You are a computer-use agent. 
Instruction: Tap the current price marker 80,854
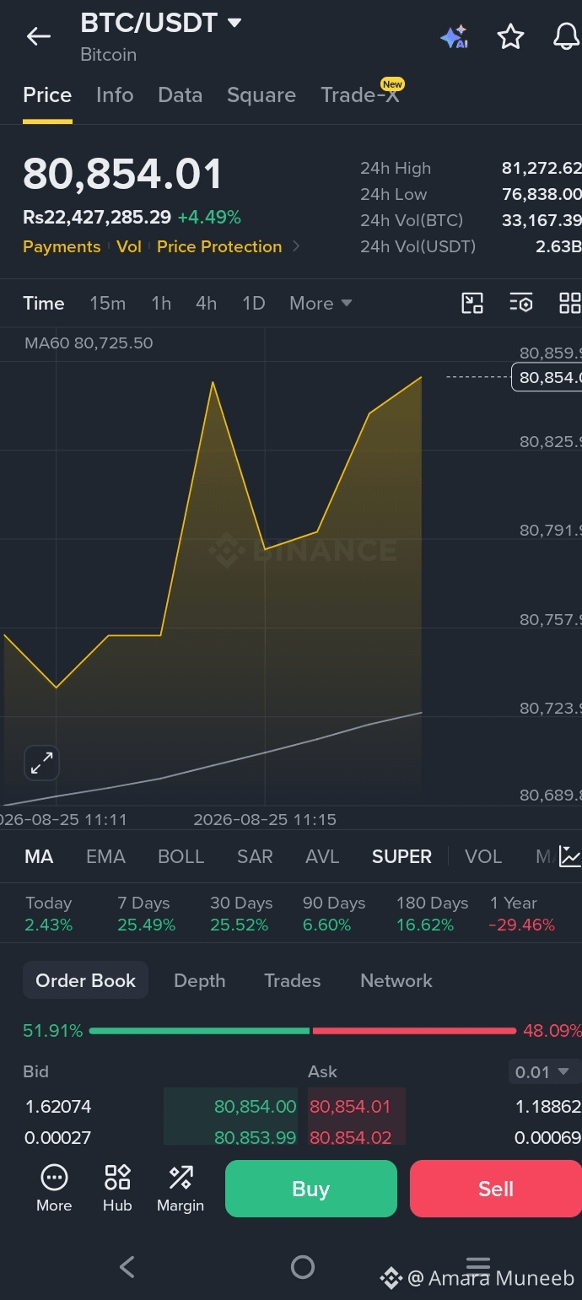tap(547, 376)
